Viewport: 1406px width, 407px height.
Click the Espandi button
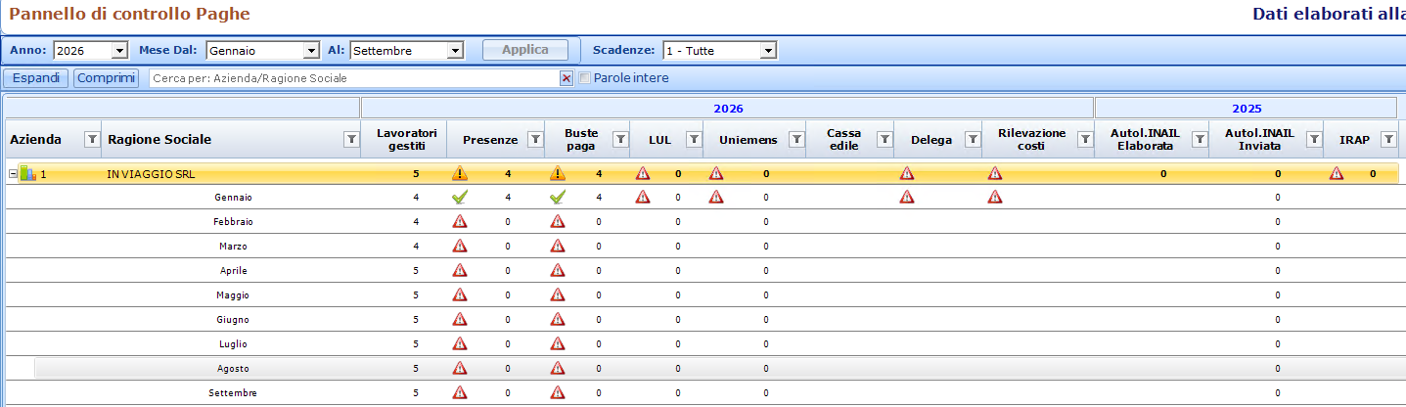36,78
